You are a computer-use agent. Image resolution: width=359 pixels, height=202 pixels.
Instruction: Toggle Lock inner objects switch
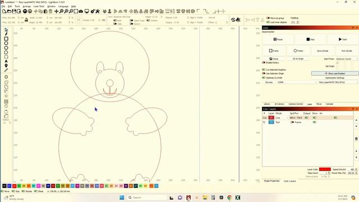(268, 22)
